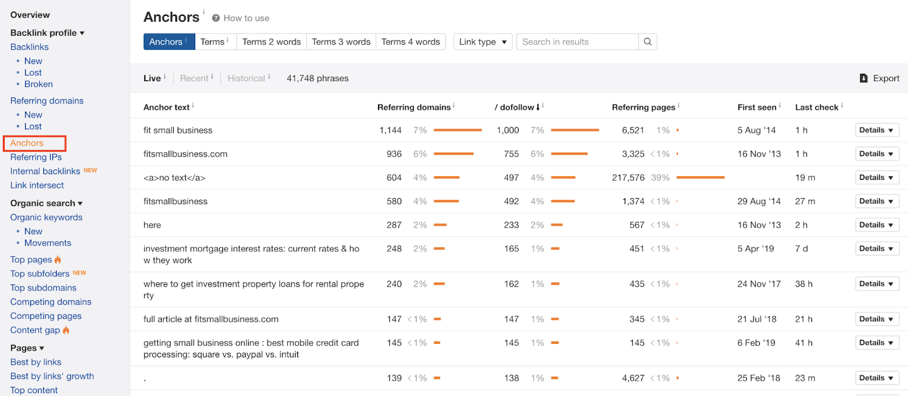The height and width of the screenshot is (396, 908).
Task: Click the 1,144 referring domains value
Action: click(390, 130)
